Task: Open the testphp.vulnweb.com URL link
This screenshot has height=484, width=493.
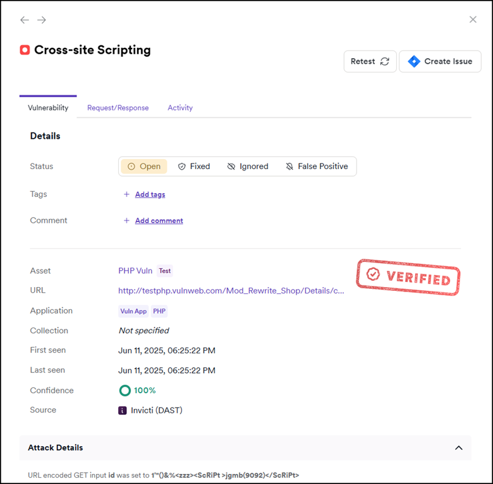Action: 231,291
